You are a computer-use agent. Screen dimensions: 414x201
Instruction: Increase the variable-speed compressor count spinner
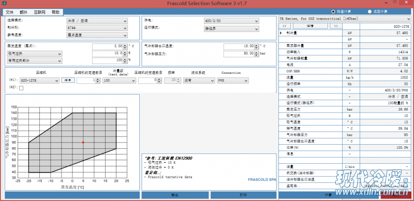point(159,80)
